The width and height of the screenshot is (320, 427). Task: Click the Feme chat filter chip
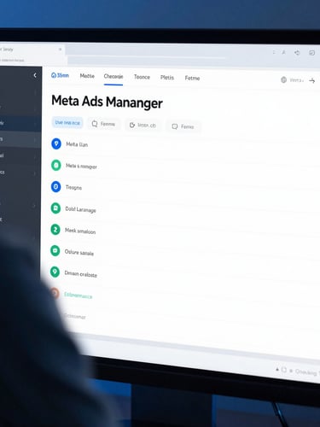click(x=183, y=126)
